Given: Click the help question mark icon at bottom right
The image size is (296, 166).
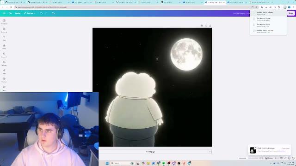Looking at the screenshot, I should pos(293,158).
